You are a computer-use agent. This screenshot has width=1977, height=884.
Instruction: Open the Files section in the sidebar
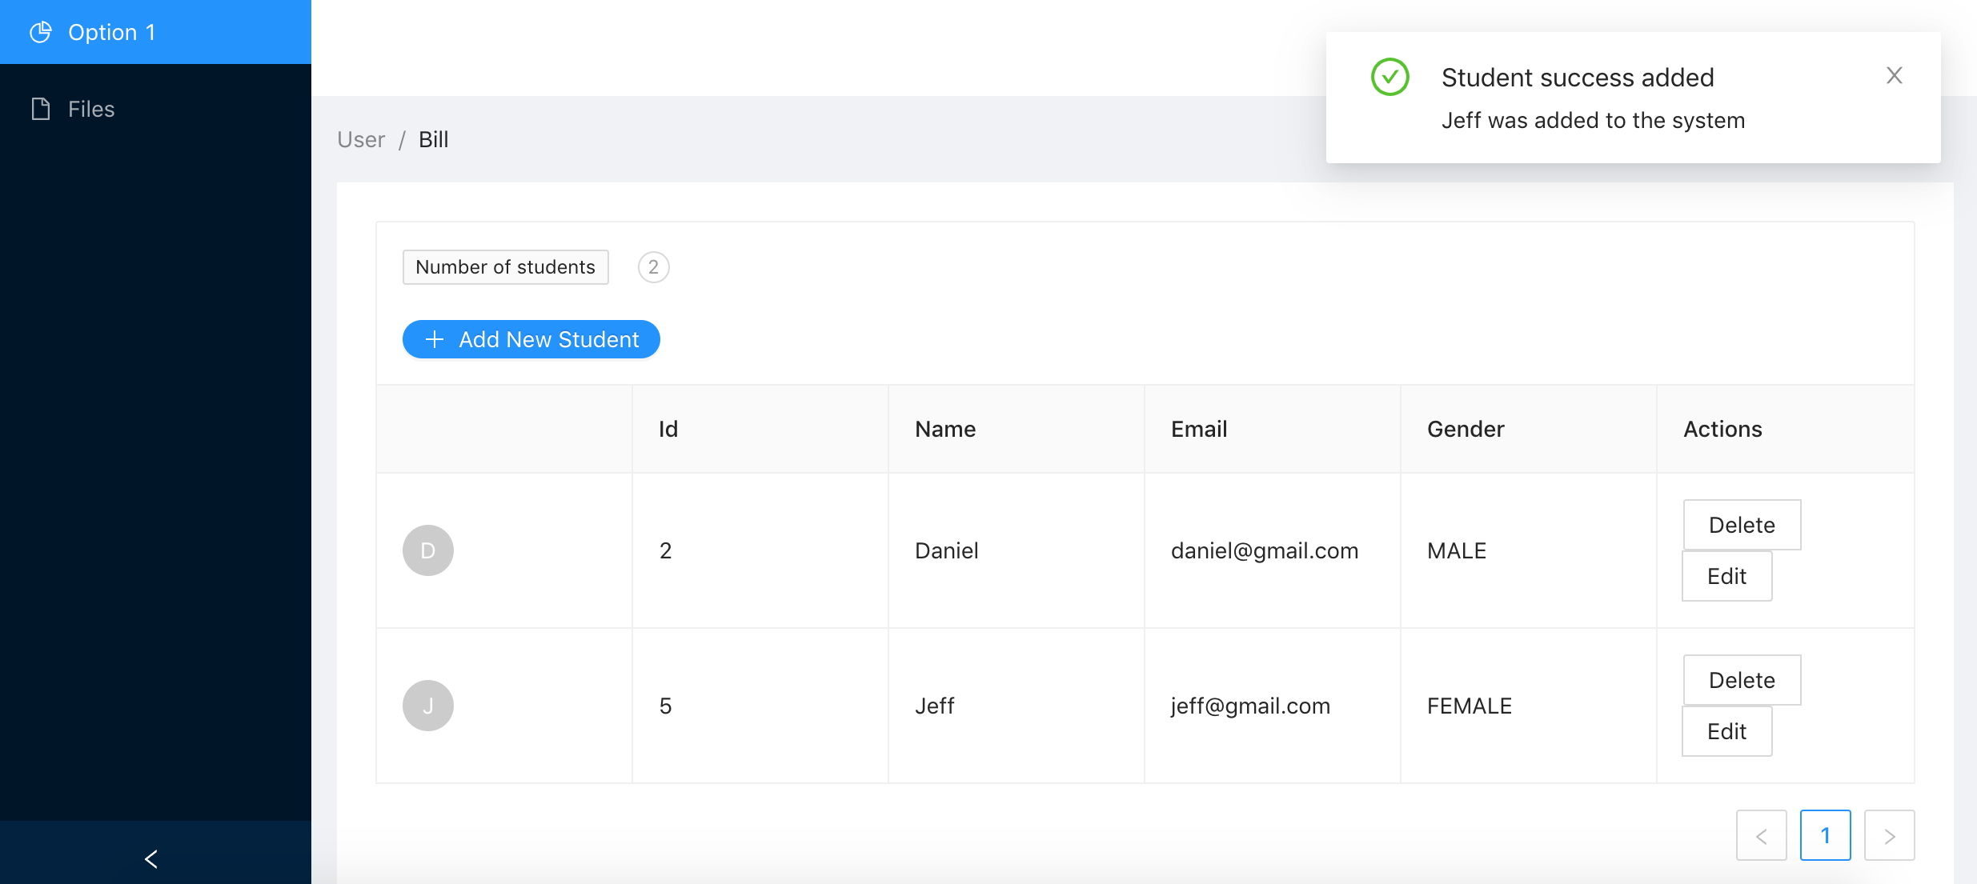(90, 108)
